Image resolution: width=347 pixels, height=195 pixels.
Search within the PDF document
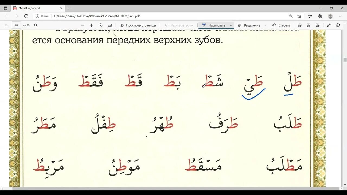tap(36, 25)
